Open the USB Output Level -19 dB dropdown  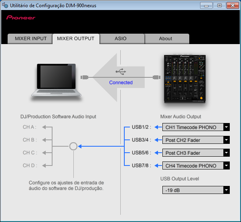pos(196,190)
